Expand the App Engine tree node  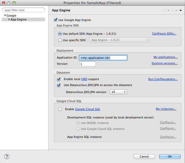pyautogui.click(x=9, y=19)
